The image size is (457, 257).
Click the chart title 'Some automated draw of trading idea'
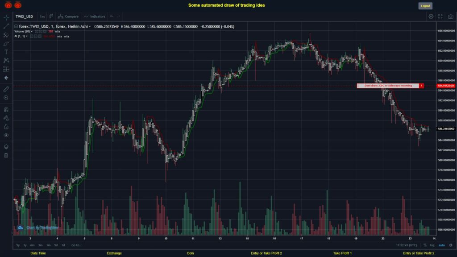[226, 5]
